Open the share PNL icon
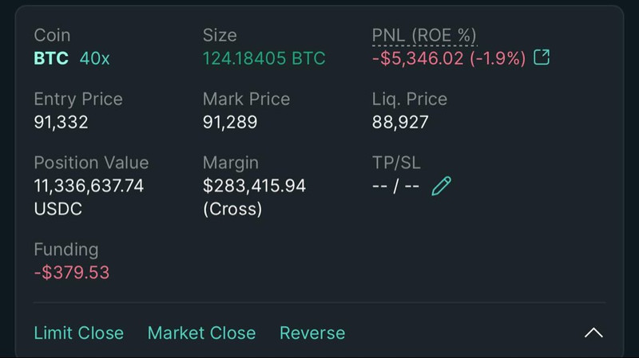Viewport: 639px width, 358px height. [542, 57]
